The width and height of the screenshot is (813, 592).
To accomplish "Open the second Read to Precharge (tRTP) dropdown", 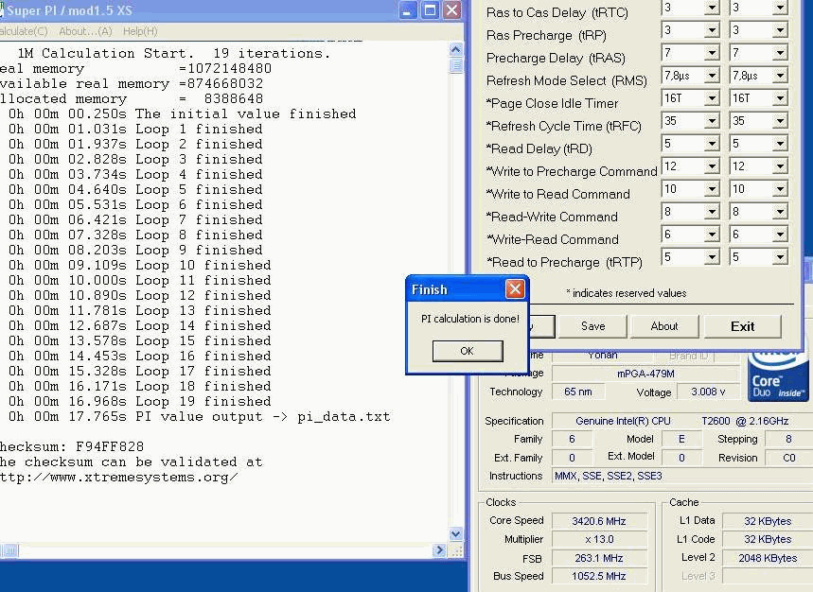I will click(780, 257).
